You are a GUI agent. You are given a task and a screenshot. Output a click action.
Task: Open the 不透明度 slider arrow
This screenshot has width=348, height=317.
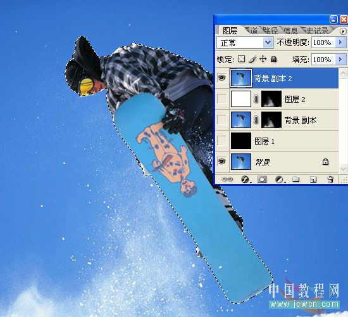pyautogui.click(x=340, y=42)
